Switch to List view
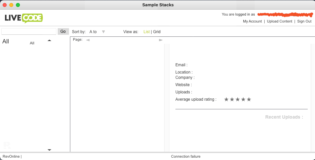The width and height of the screenshot is (315, 160). [x=147, y=32]
